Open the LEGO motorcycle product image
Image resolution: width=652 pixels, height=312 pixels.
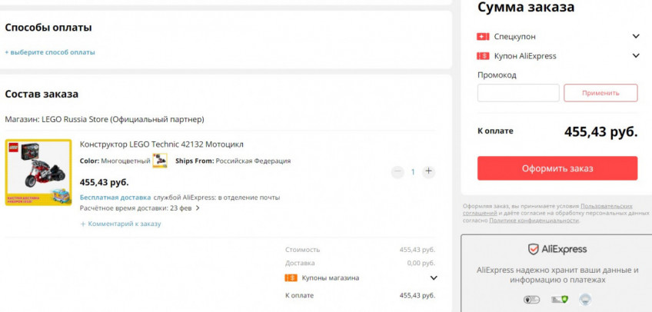point(38,172)
